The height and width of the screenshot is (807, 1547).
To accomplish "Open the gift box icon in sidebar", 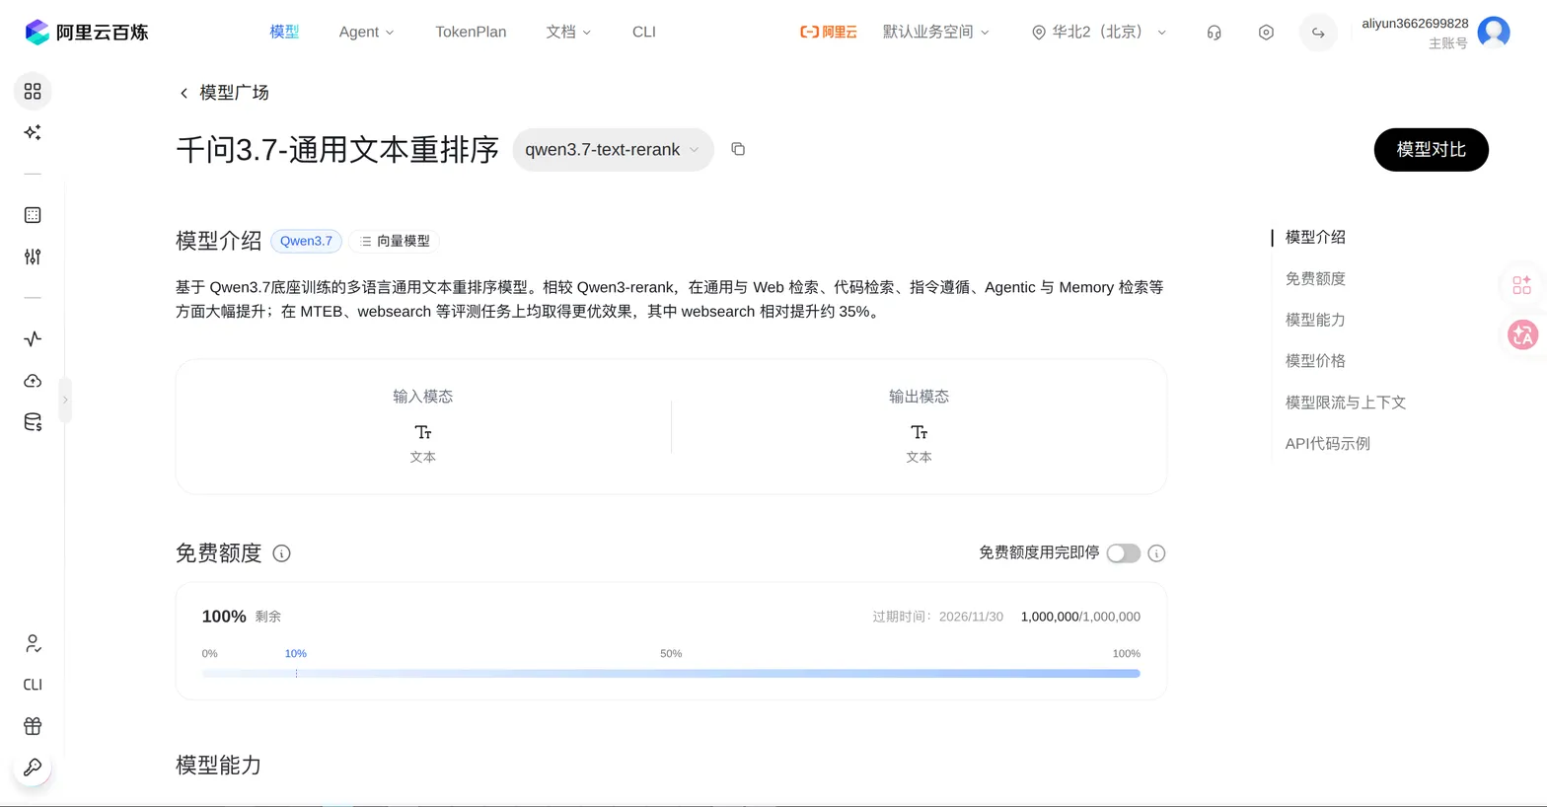I will tap(33, 726).
